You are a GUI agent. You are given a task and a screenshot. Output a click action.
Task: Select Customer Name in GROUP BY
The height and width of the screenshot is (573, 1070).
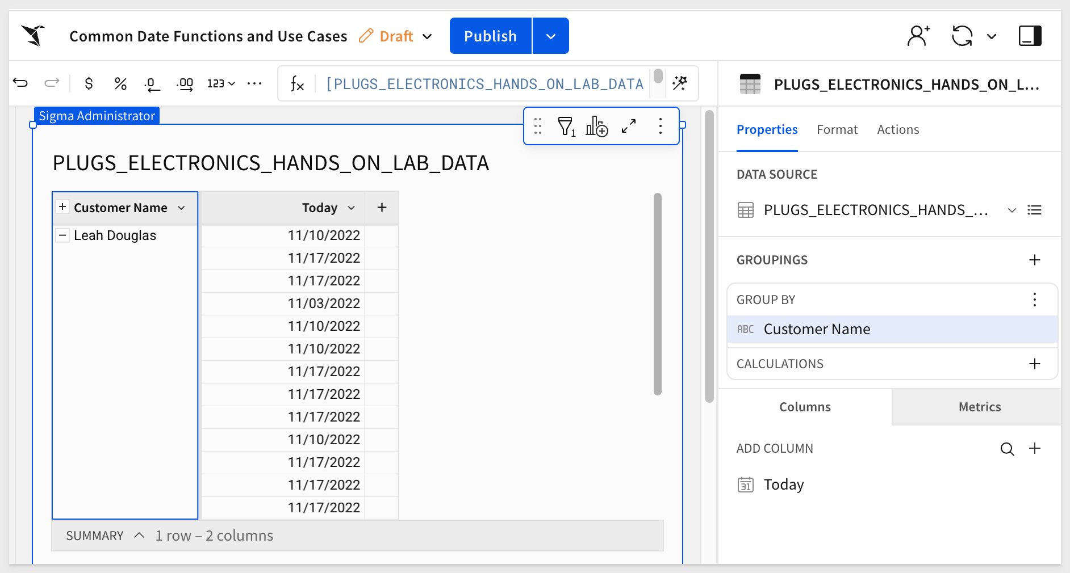pos(892,329)
